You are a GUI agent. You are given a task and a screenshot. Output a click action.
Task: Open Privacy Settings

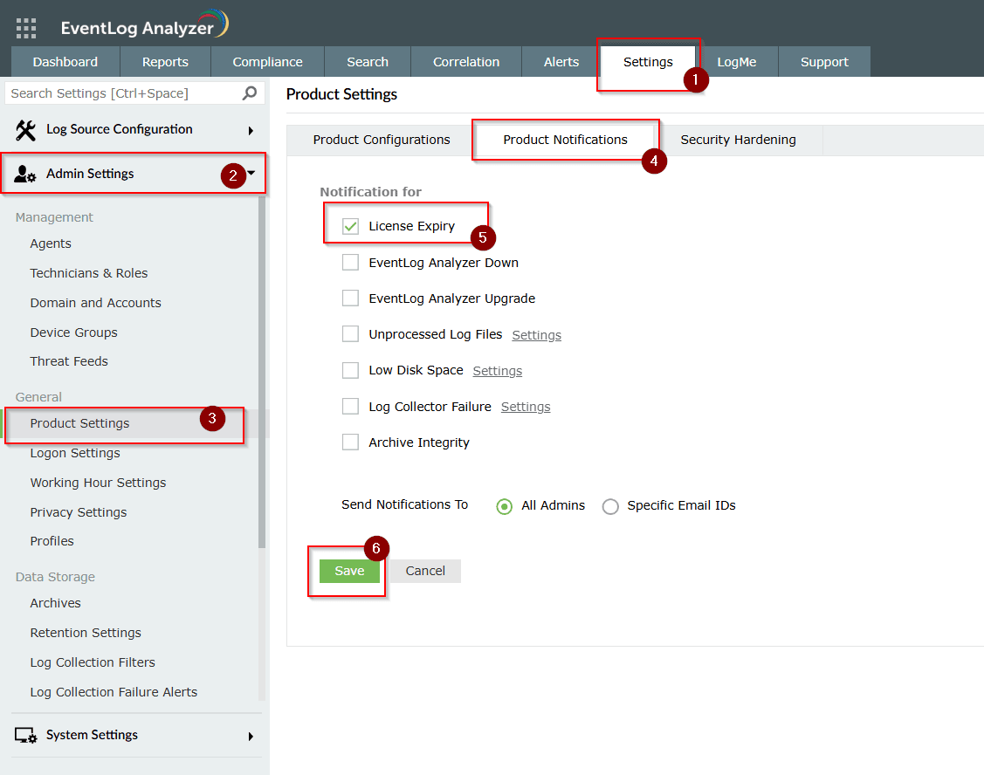79,512
